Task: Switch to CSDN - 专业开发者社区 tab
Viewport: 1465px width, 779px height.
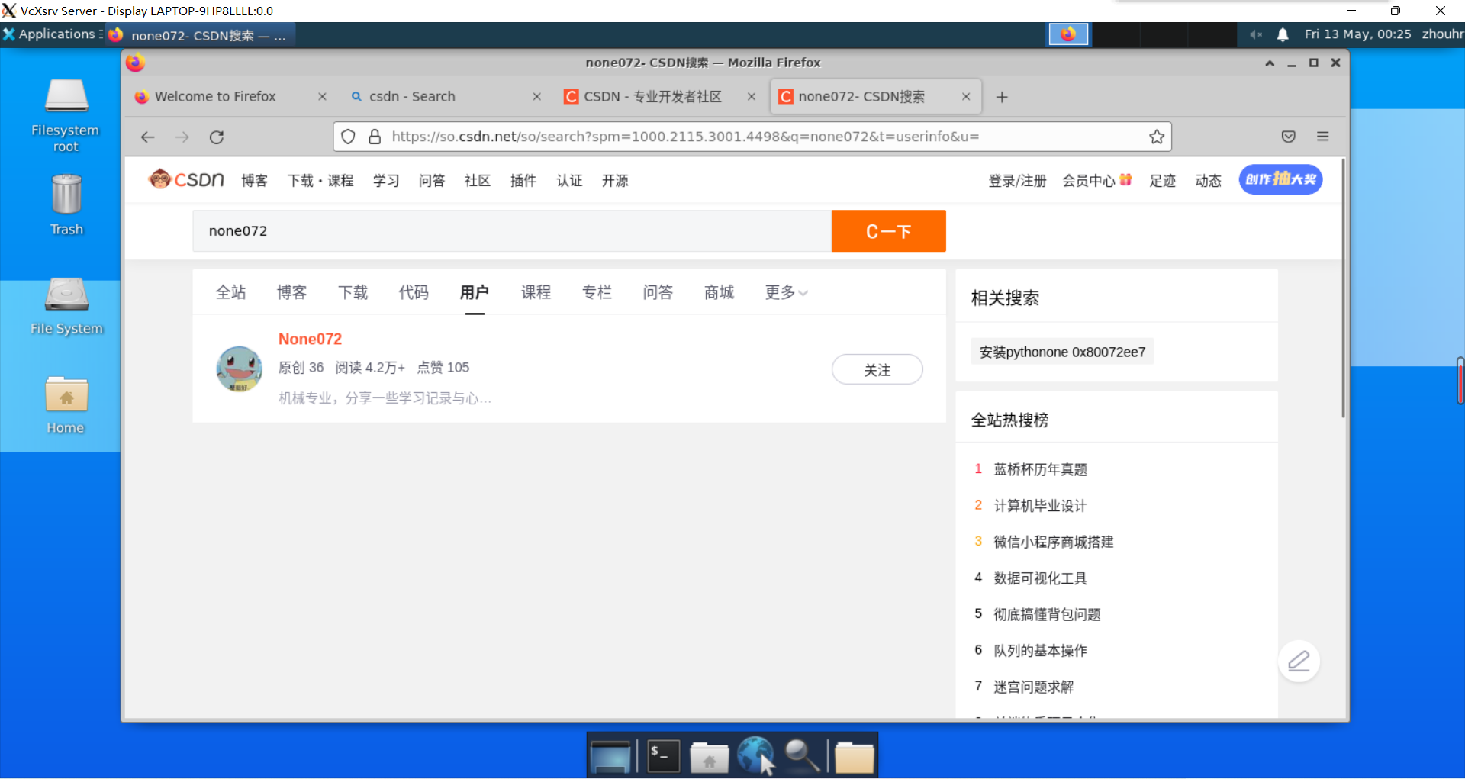Action: [x=652, y=97]
